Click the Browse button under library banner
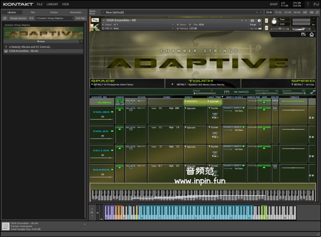This screenshot has height=237, width=321. click(x=41, y=41)
